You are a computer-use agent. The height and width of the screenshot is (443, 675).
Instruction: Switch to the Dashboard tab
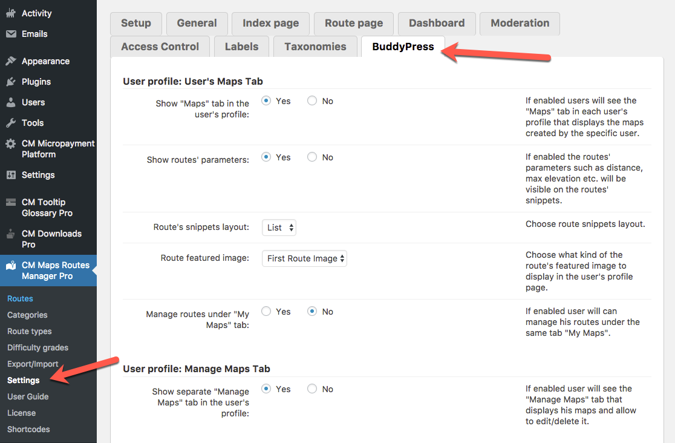[x=437, y=23]
